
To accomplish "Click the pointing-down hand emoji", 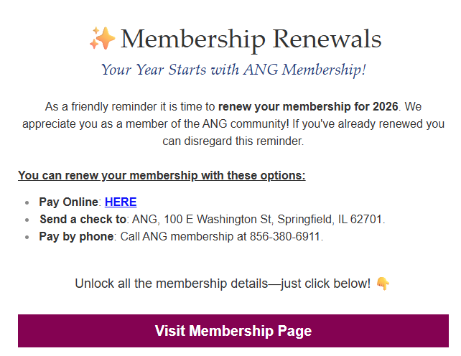I will point(383,284).
